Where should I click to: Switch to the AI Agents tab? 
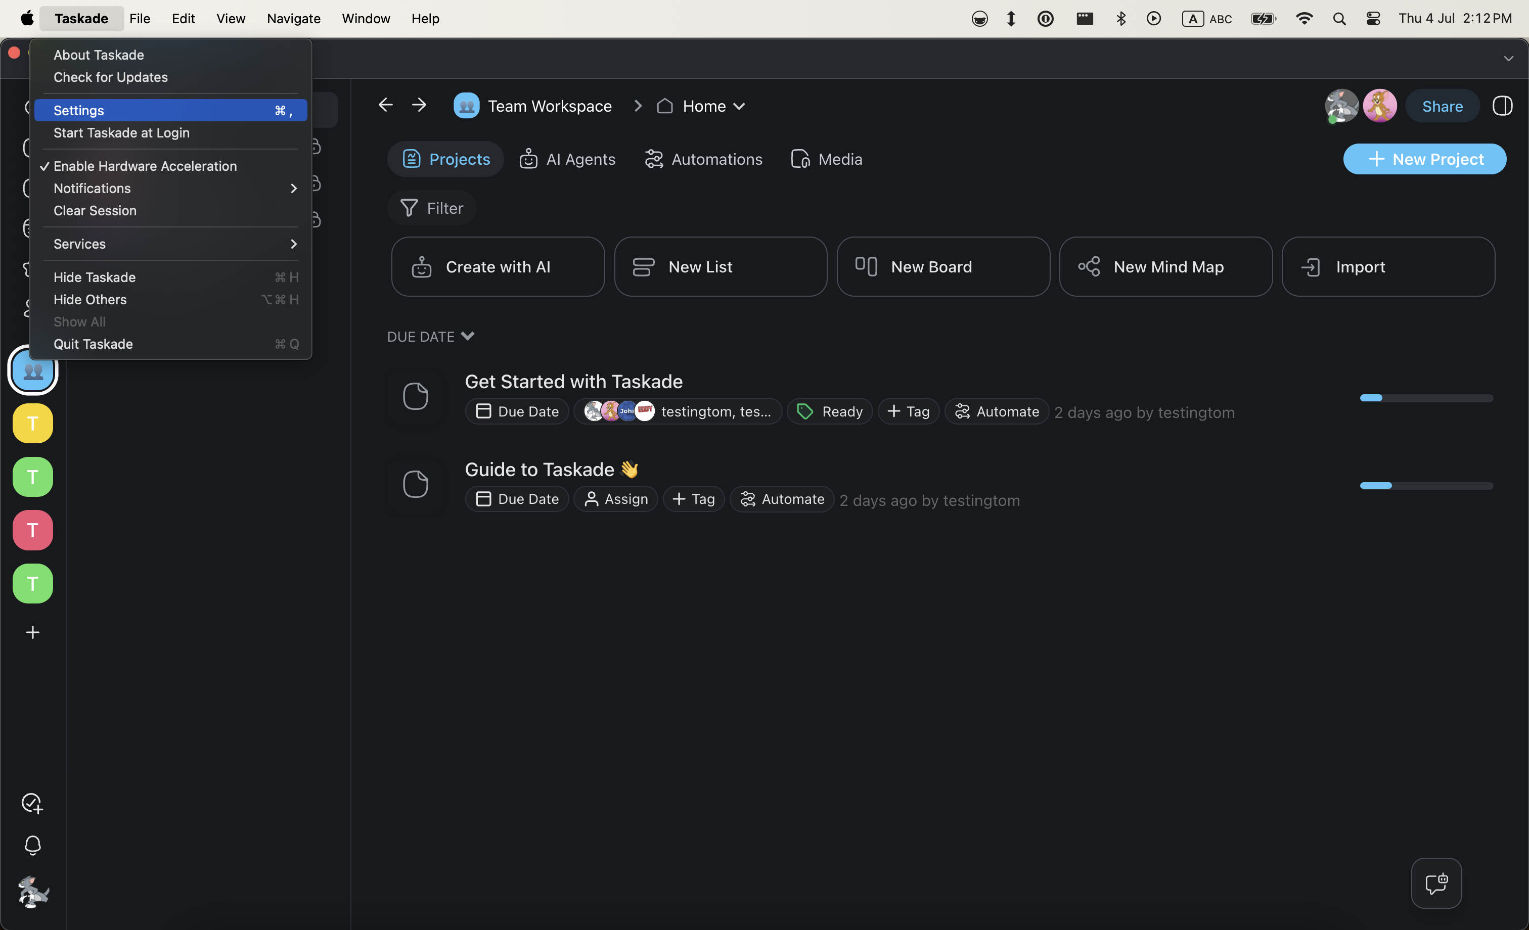pos(567,159)
